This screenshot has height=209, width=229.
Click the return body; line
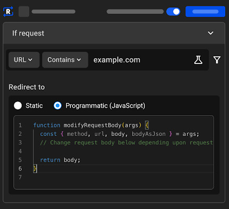60,160
